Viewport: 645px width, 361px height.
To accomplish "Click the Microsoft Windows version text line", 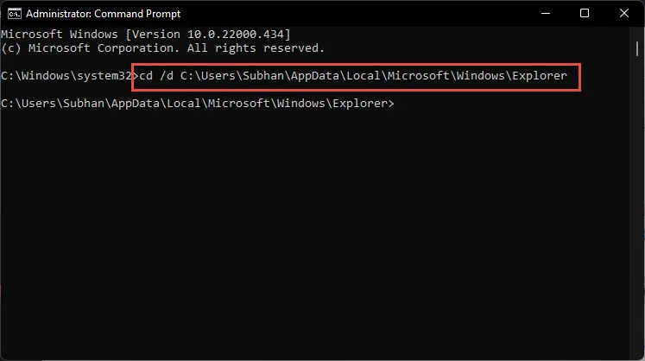I will (146, 35).
